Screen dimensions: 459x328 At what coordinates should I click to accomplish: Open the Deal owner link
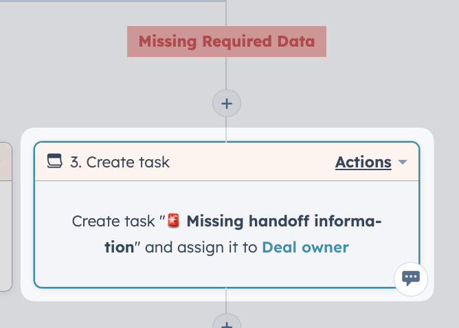(305, 247)
